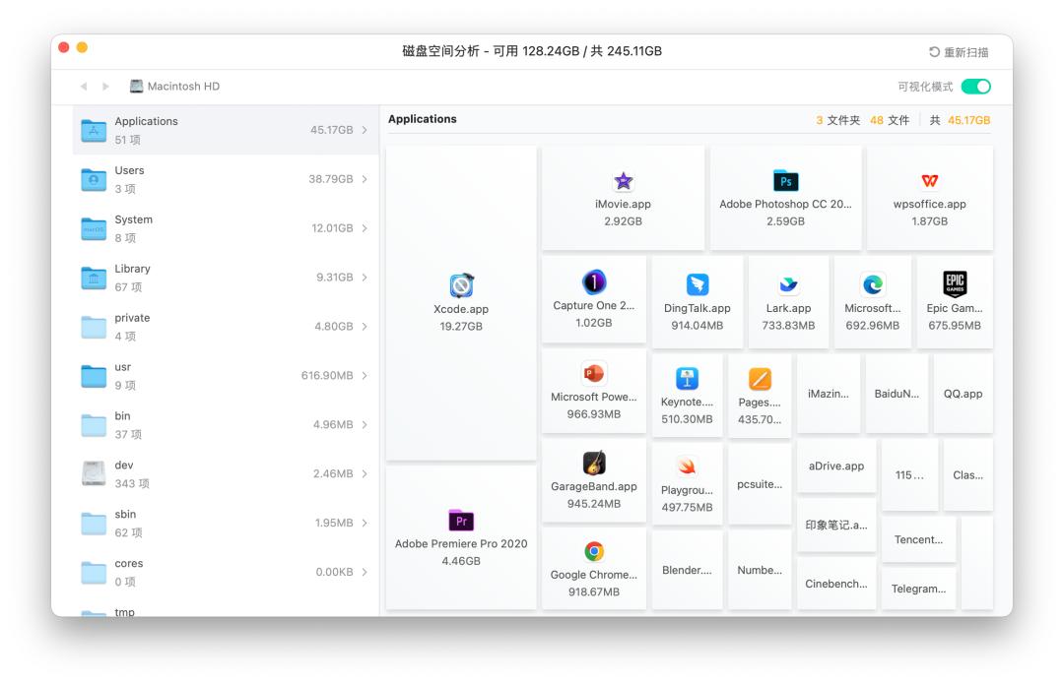This screenshot has width=1064, height=684.
Task: Open the Clas... app tile
Action: [967, 474]
